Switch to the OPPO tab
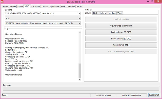The height and width of the screenshot is (99, 162). [20, 7]
